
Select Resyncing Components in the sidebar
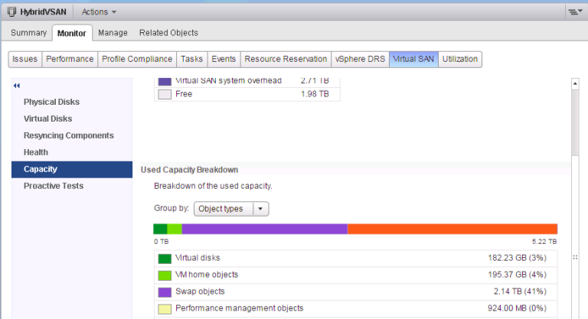pyautogui.click(x=68, y=135)
